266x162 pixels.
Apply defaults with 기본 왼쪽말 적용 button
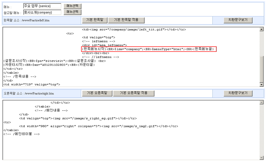tap(126, 20)
